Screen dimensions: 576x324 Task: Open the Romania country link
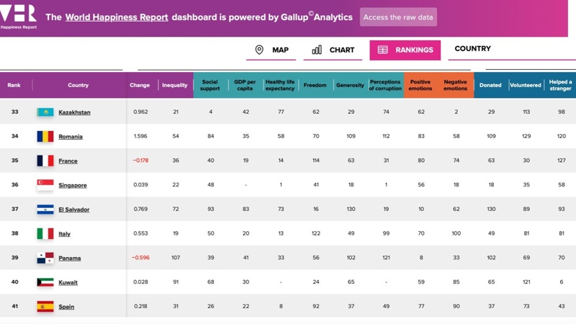point(71,137)
